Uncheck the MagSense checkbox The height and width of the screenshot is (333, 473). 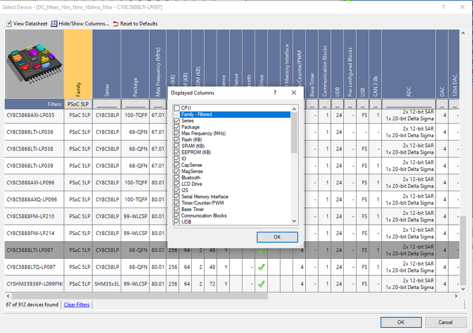tap(177, 172)
